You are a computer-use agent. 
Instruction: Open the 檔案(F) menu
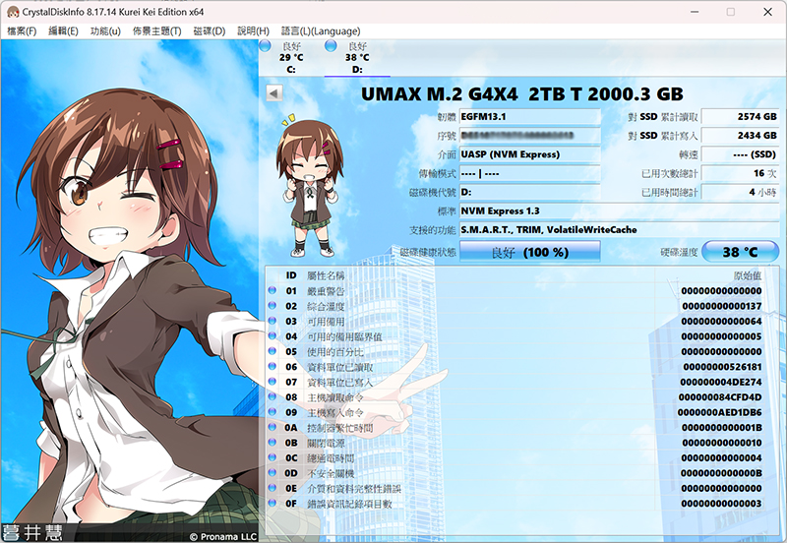pyautogui.click(x=22, y=31)
